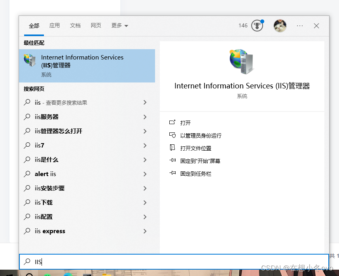Click the IIS Manager globe-server icon in results list
This screenshot has width=339, height=276.
point(30,60)
